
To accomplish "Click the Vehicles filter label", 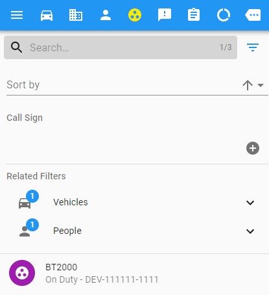I will pos(71,202).
